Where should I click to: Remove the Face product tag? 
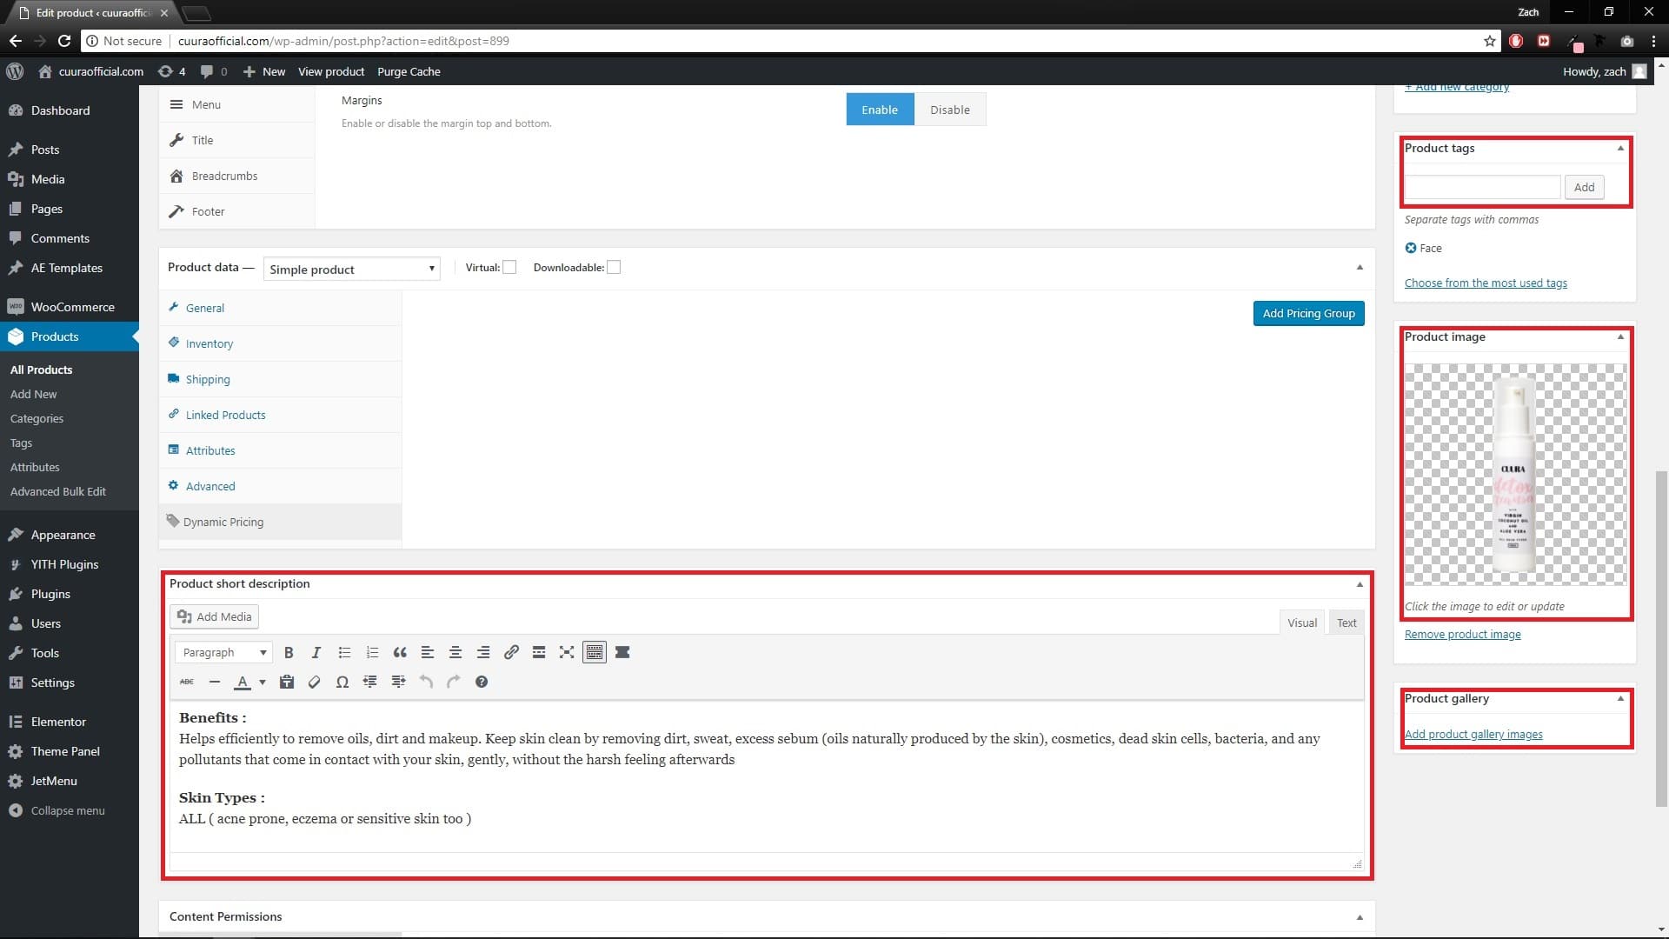1411,248
